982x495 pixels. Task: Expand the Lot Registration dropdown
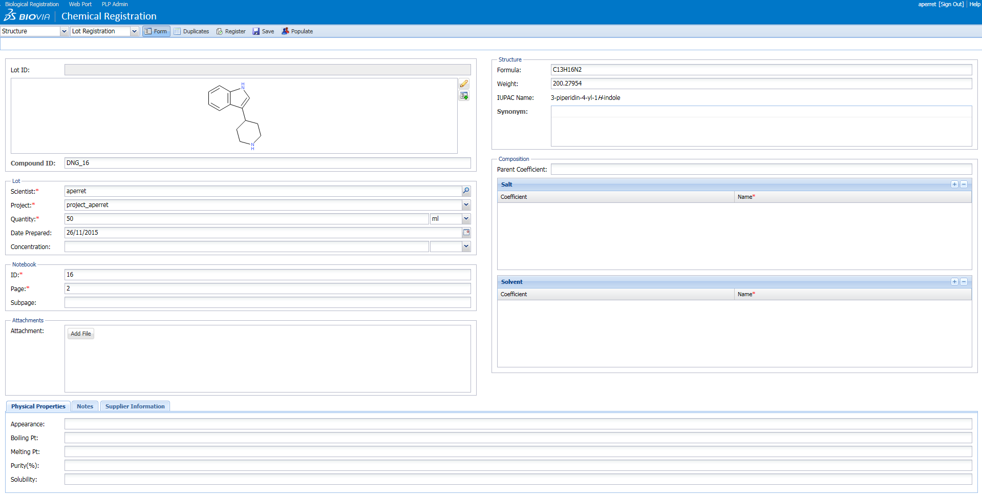pyautogui.click(x=134, y=31)
